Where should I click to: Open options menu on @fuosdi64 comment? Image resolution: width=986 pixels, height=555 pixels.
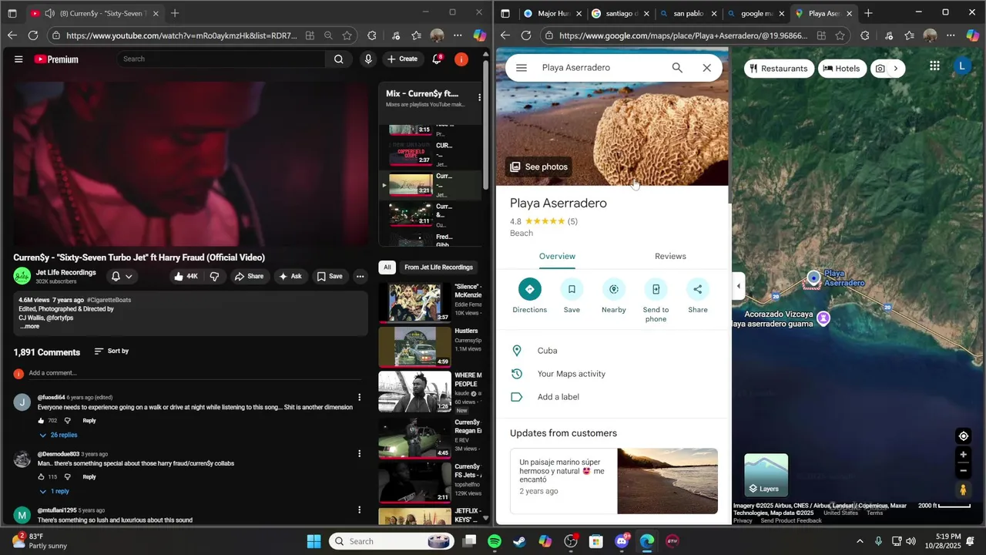pyautogui.click(x=359, y=398)
